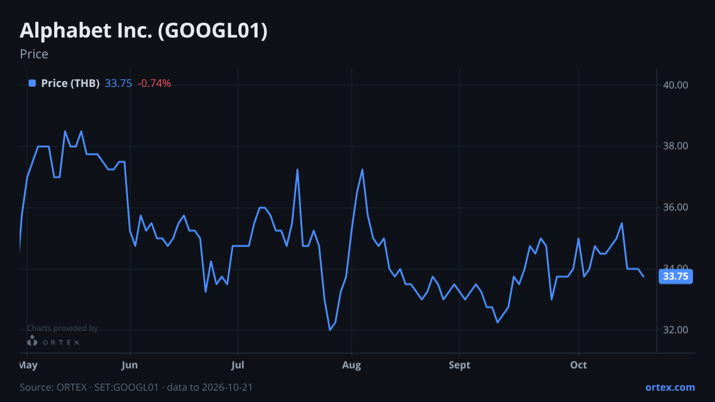Image resolution: width=715 pixels, height=402 pixels.
Task: Click the Price subtitle under the title
Action: [x=34, y=54]
